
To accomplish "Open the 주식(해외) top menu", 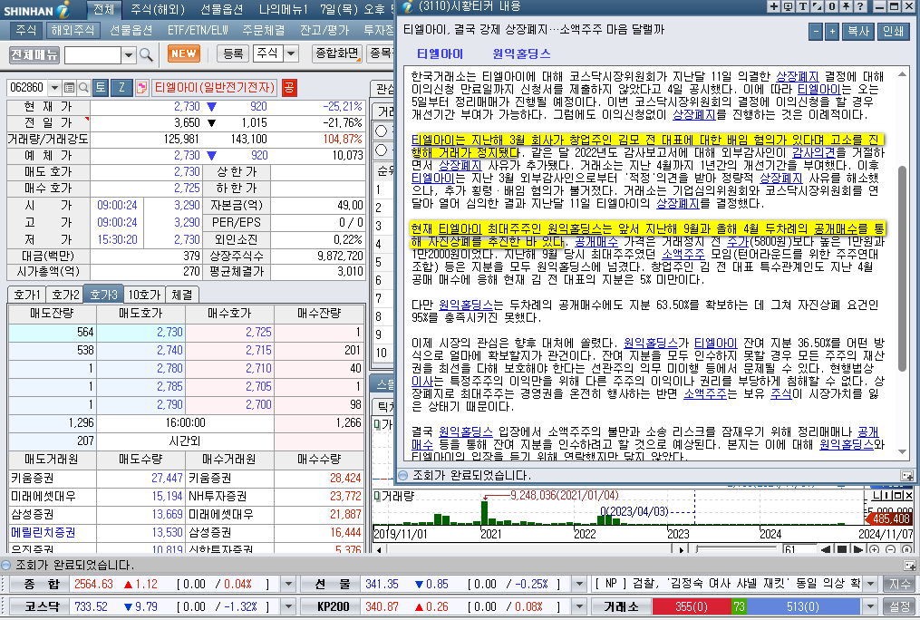I will pos(157,9).
